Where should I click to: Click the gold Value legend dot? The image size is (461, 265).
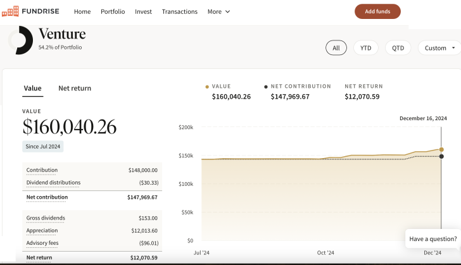click(x=207, y=87)
